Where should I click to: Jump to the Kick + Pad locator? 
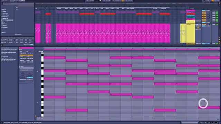coord(155,9)
